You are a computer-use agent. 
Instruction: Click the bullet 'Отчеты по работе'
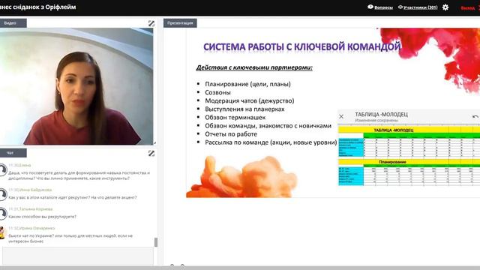231,134
